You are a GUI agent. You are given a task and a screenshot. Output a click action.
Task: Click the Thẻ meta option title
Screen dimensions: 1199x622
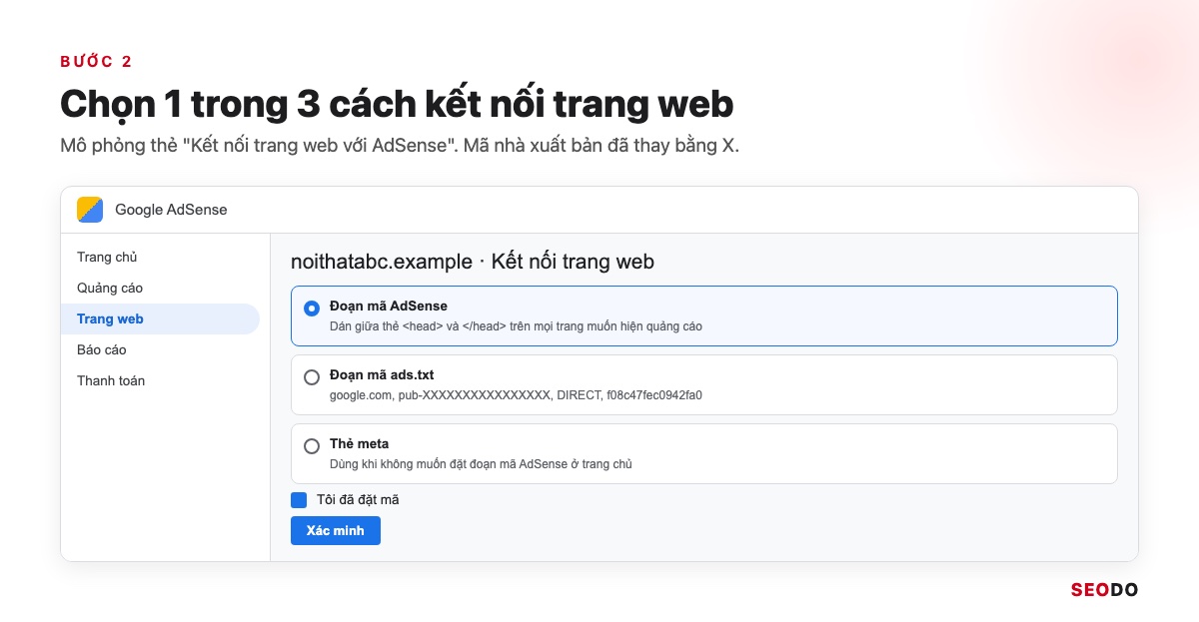click(x=360, y=444)
